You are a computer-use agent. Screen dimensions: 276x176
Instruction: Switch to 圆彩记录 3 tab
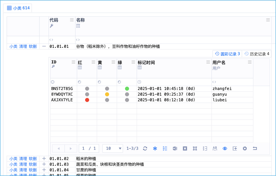[227, 54]
